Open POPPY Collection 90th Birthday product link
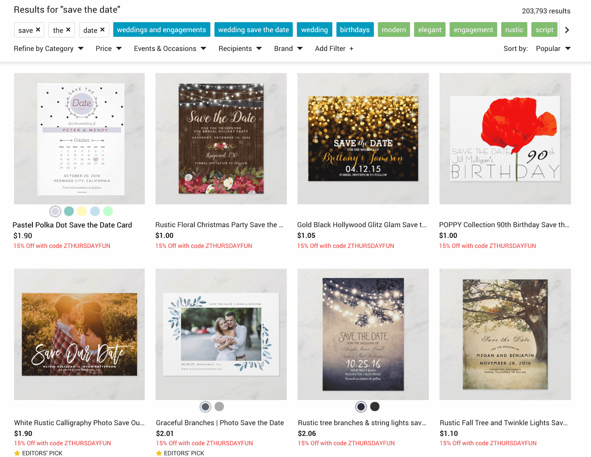Screen dimensions: 591x457 tap(504, 225)
